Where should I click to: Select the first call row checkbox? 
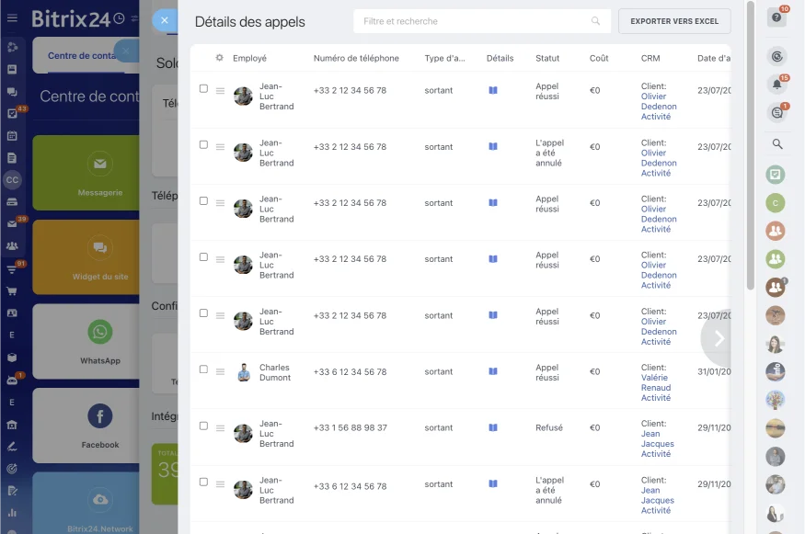pyautogui.click(x=203, y=89)
